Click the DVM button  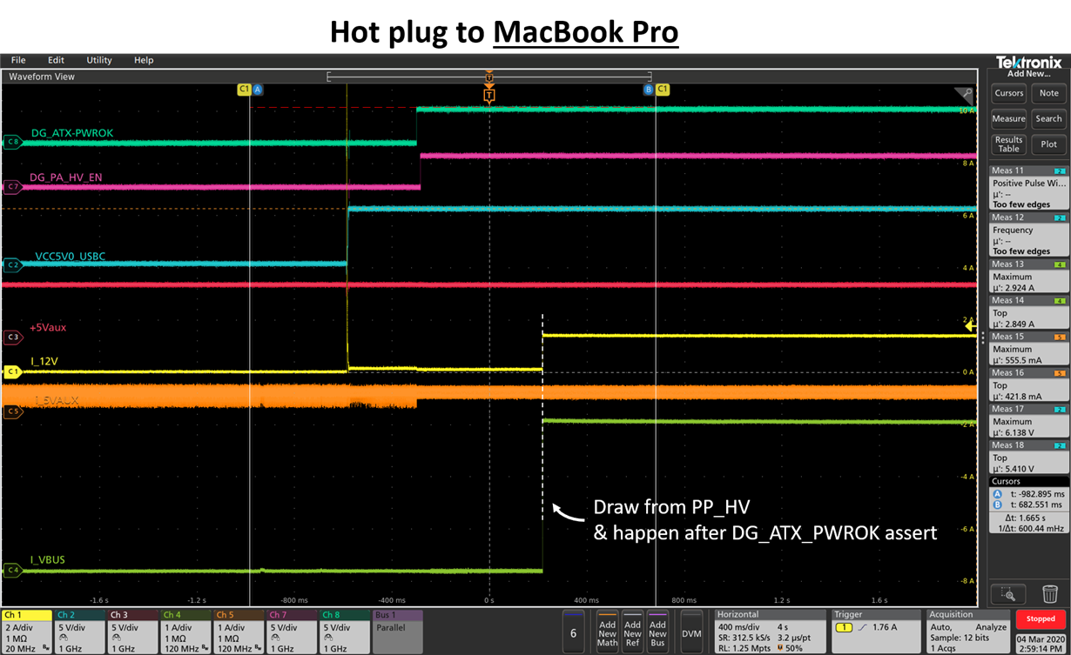[x=691, y=633]
